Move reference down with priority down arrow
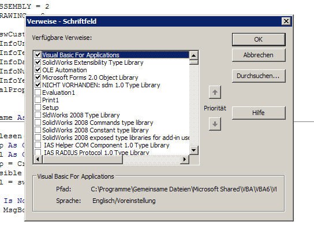 pos(215,124)
